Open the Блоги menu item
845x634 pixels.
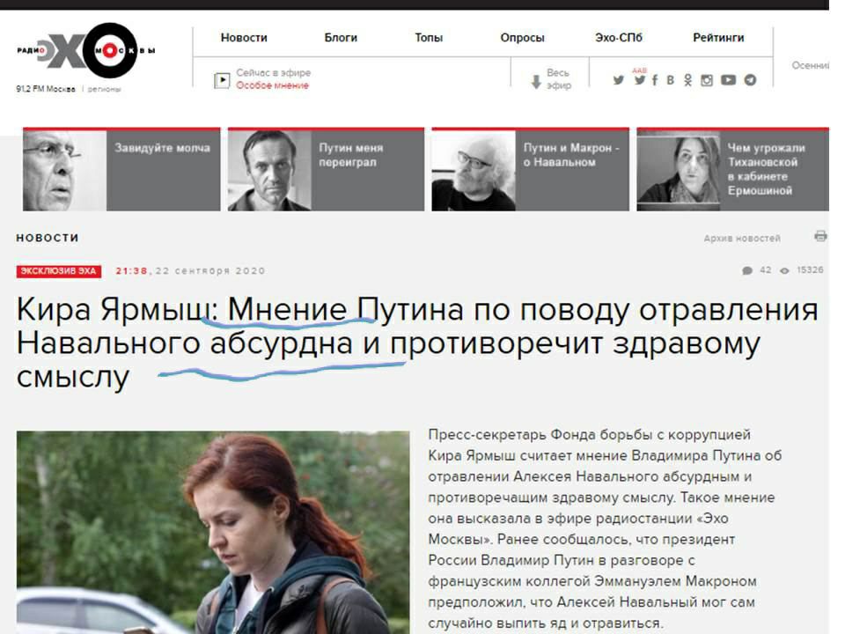point(341,38)
